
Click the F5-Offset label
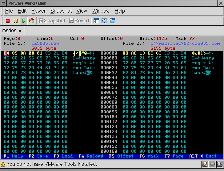click(x=121, y=156)
